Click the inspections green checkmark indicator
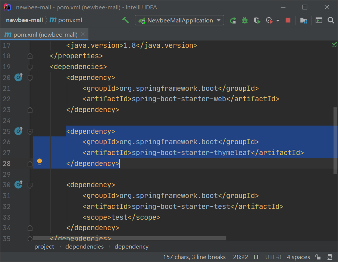This screenshot has height=262, width=338. (334, 45)
